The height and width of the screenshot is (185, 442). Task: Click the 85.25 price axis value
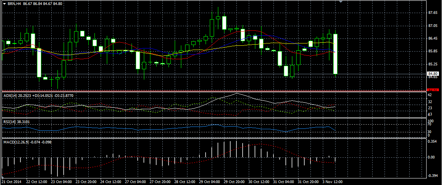(x=433, y=64)
